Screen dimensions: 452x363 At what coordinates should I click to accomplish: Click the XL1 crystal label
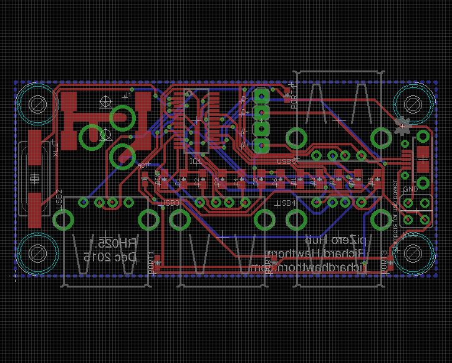tap(55, 148)
